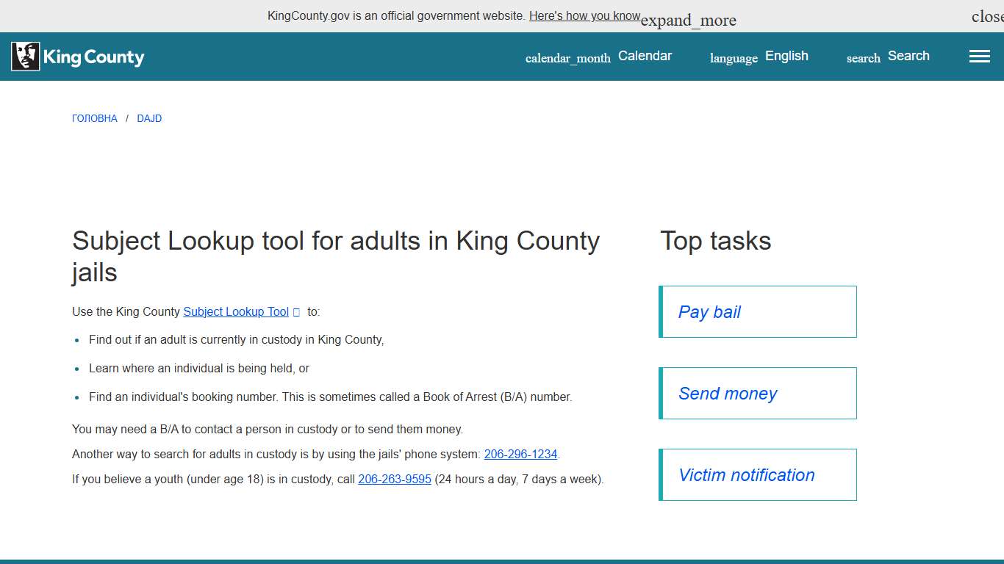Click the 206-263-9595 youth custody link

click(x=395, y=479)
